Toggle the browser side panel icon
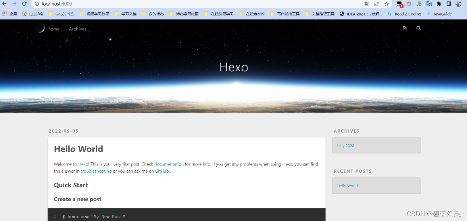 tap(449, 4)
